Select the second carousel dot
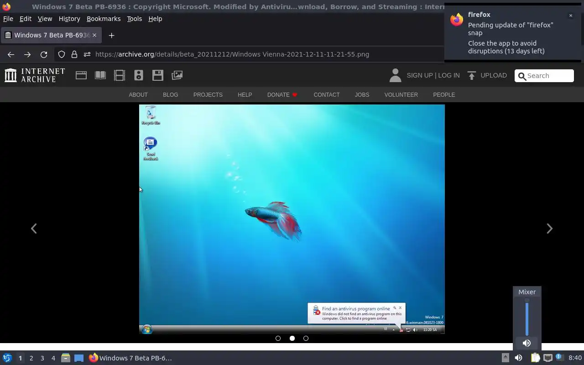 pyautogui.click(x=292, y=338)
